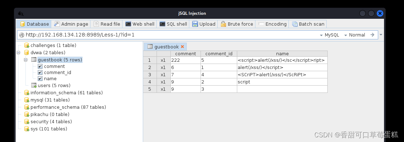Select 'mysql (31 tables)' tree row
Viewport: 404px width, 142px height.
(47, 100)
